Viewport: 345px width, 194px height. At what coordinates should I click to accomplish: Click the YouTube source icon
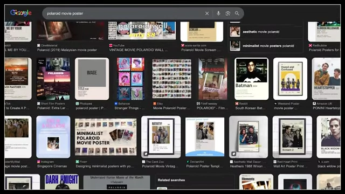(x=111, y=45)
